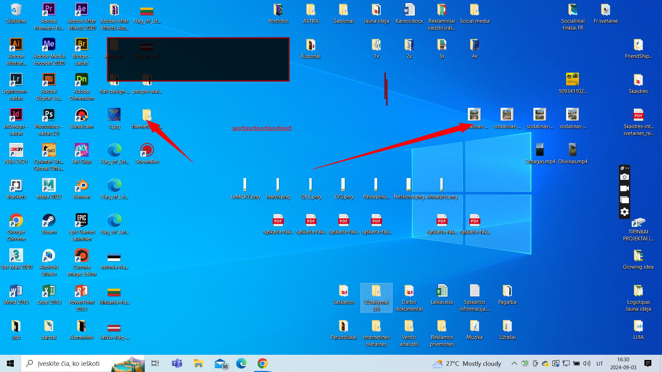
Task: Open ScreenRec settings gear
Action: (x=624, y=212)
